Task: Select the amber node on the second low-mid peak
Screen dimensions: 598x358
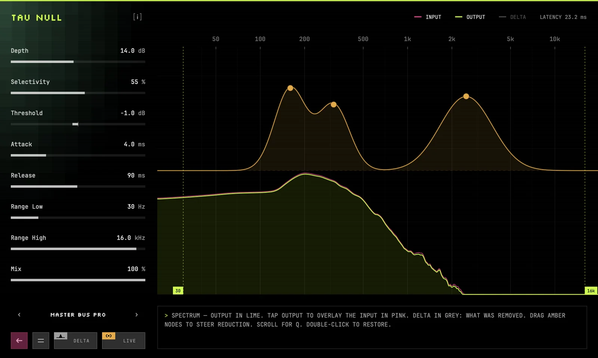Action: tap(334, 105)
